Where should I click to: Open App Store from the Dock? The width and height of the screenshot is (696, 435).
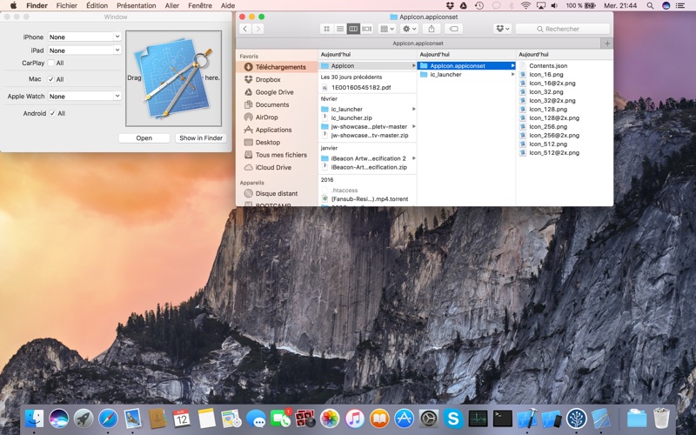point(404,418)
